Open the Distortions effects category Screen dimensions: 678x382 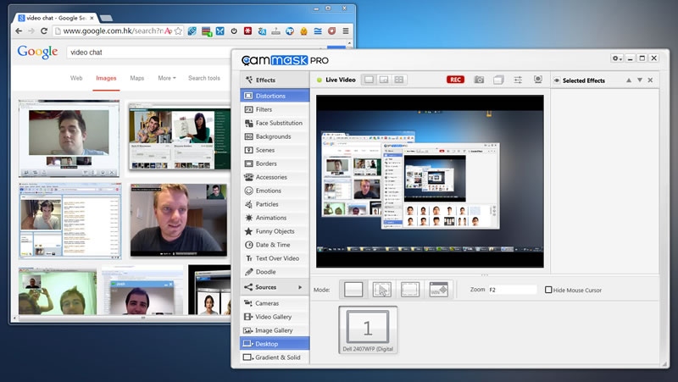275,96
